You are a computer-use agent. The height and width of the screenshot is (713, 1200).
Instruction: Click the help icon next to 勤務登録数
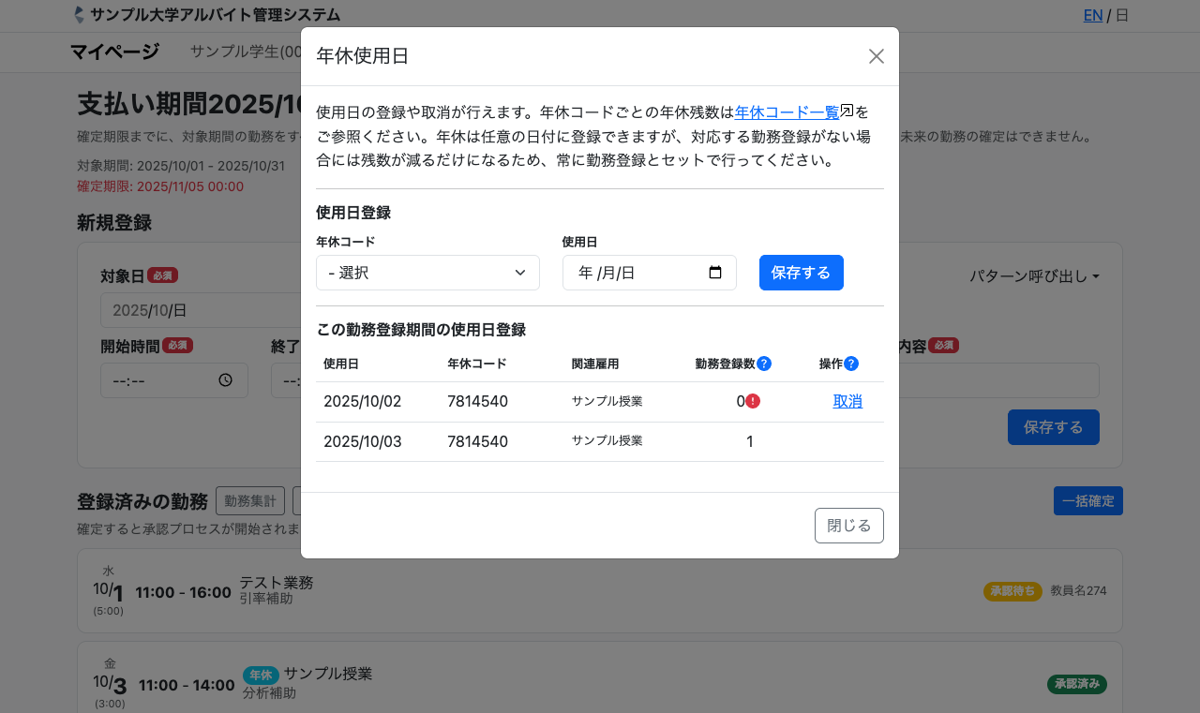coord(764,364)
